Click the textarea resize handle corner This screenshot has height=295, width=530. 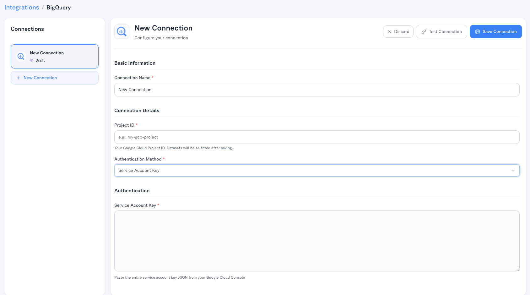(x=518, y=270)
